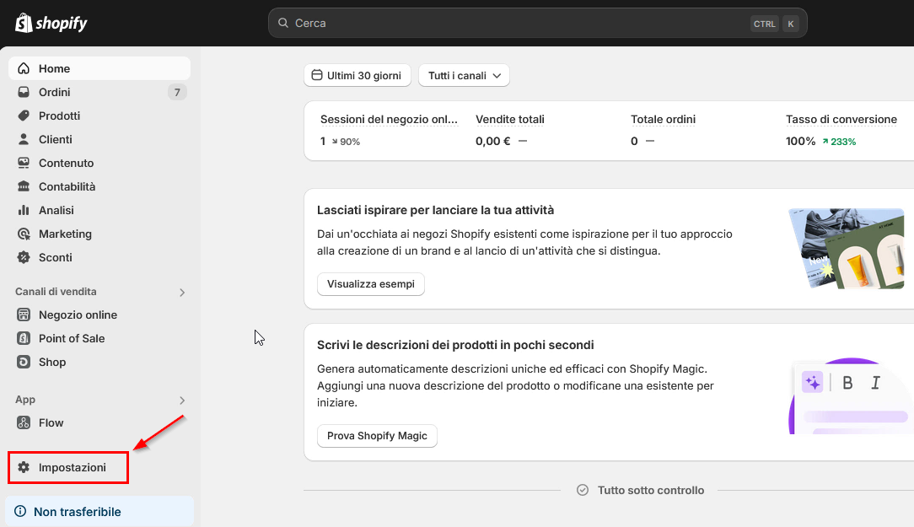Click the Cerca search field
914x527 pixels.
(x=537, y=23)
